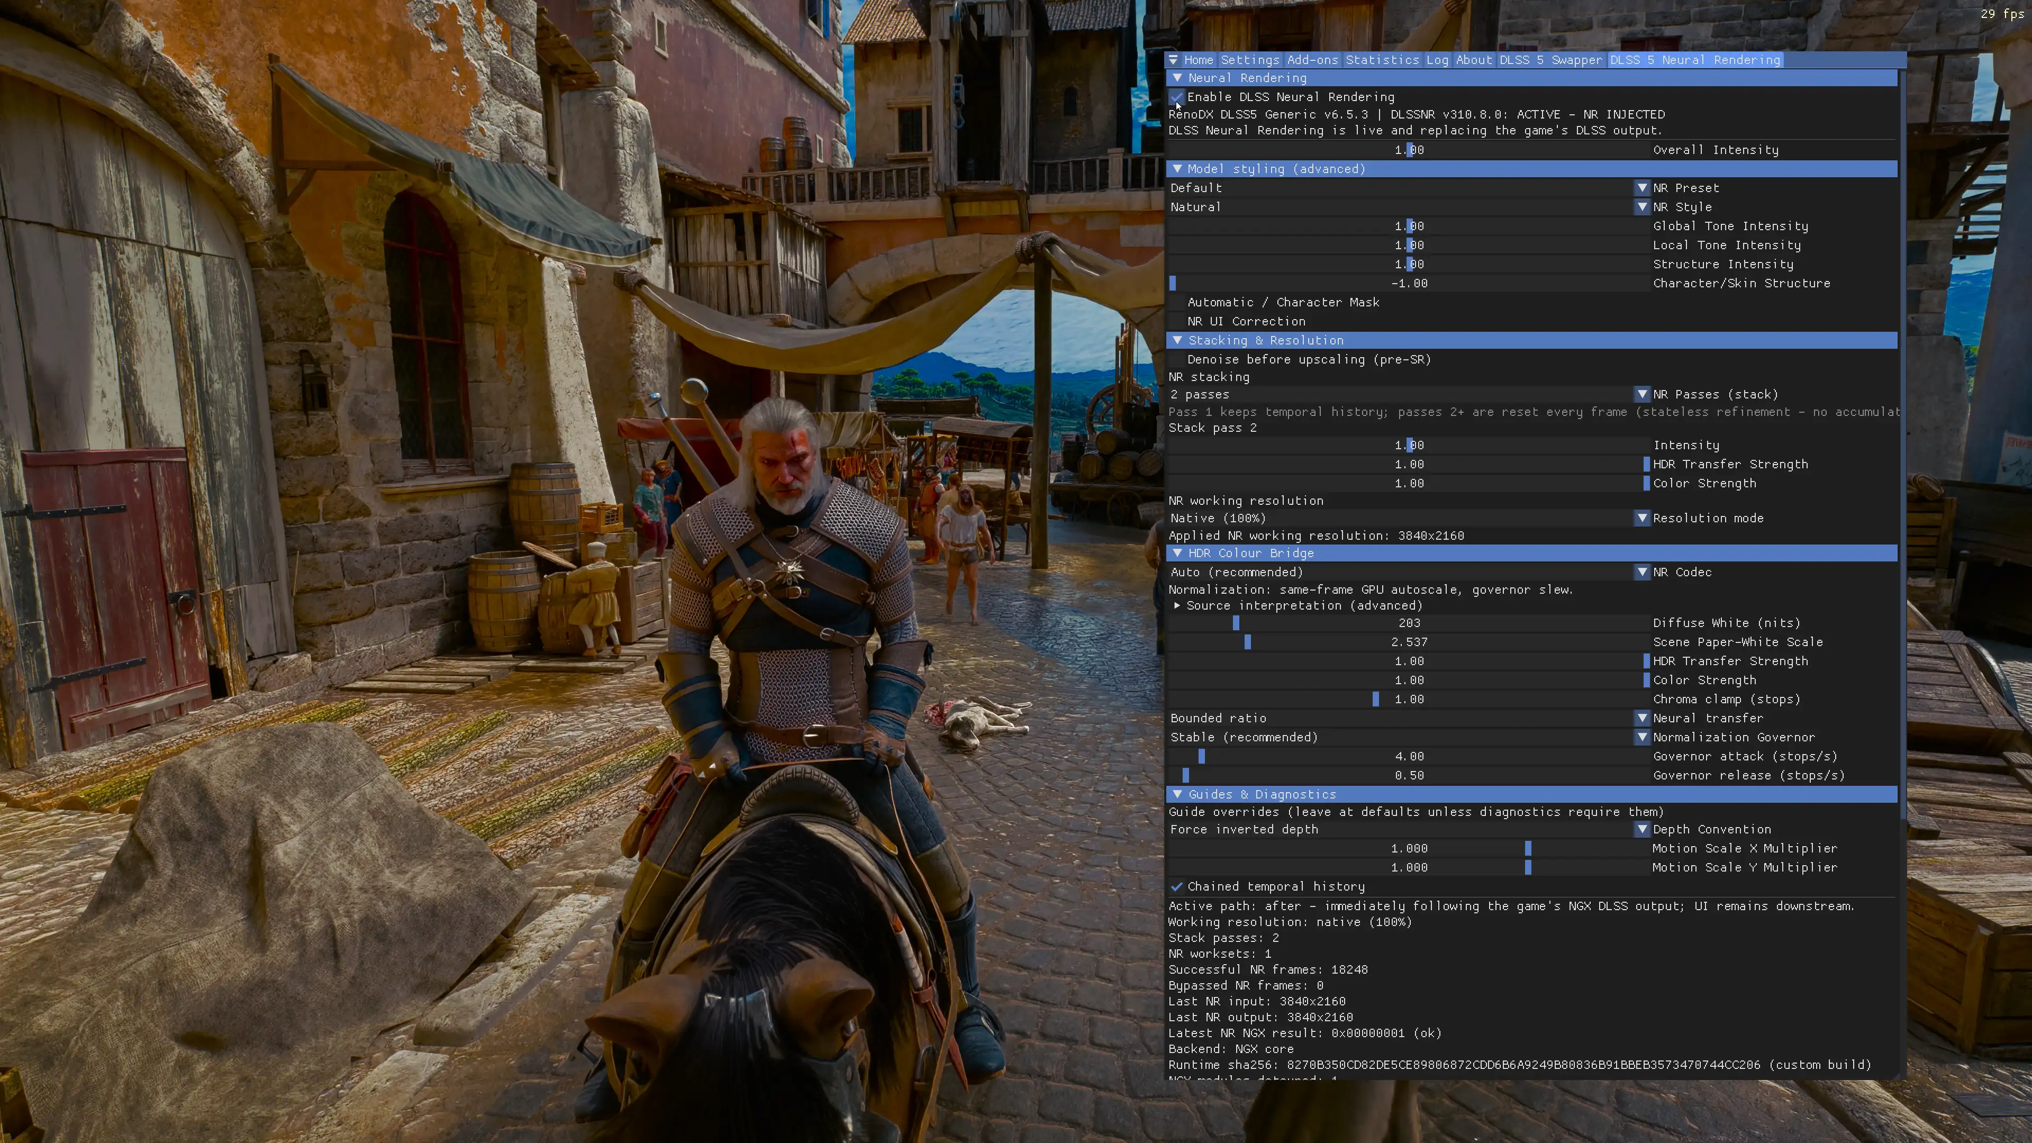Switch to DLSS 5 Swapper tab
The image size is (2032, 1143).
[x=1550, y=60]
